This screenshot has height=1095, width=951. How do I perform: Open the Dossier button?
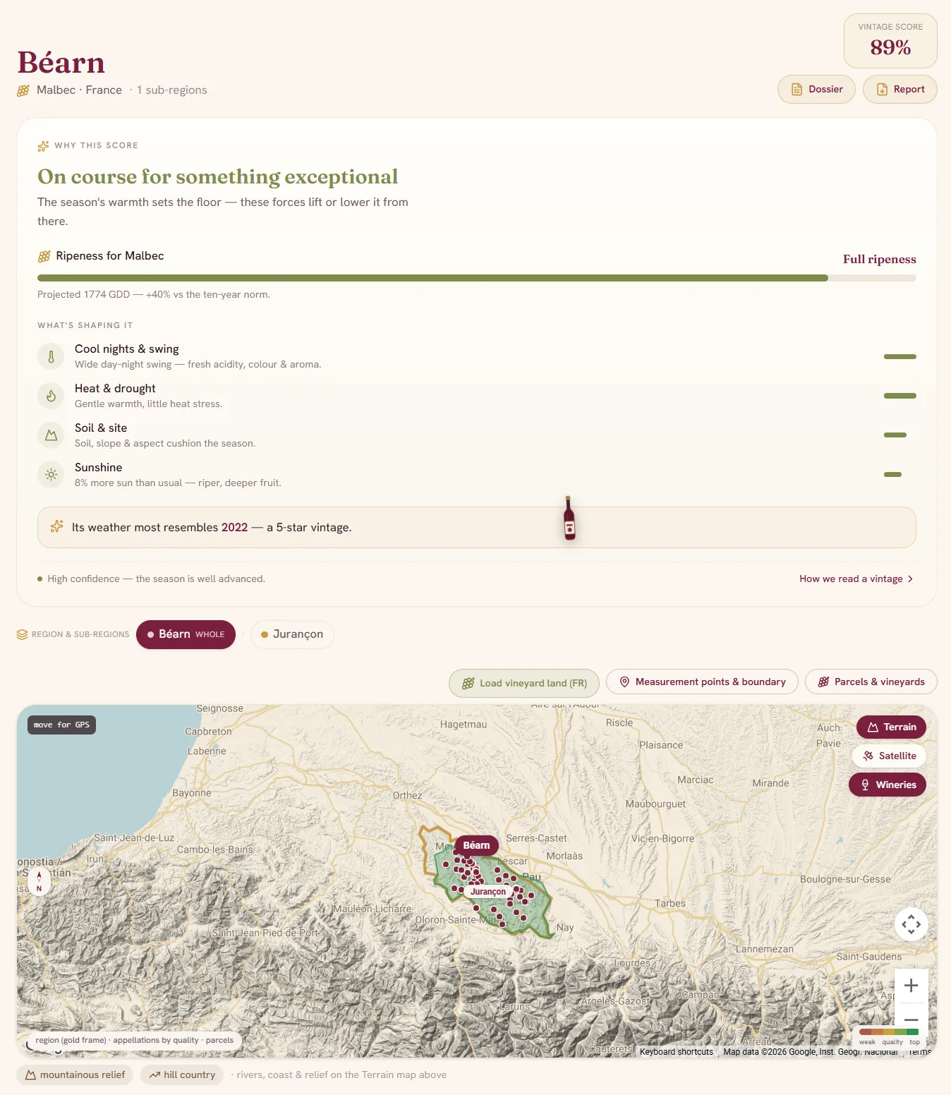click(x=816, y=90)
